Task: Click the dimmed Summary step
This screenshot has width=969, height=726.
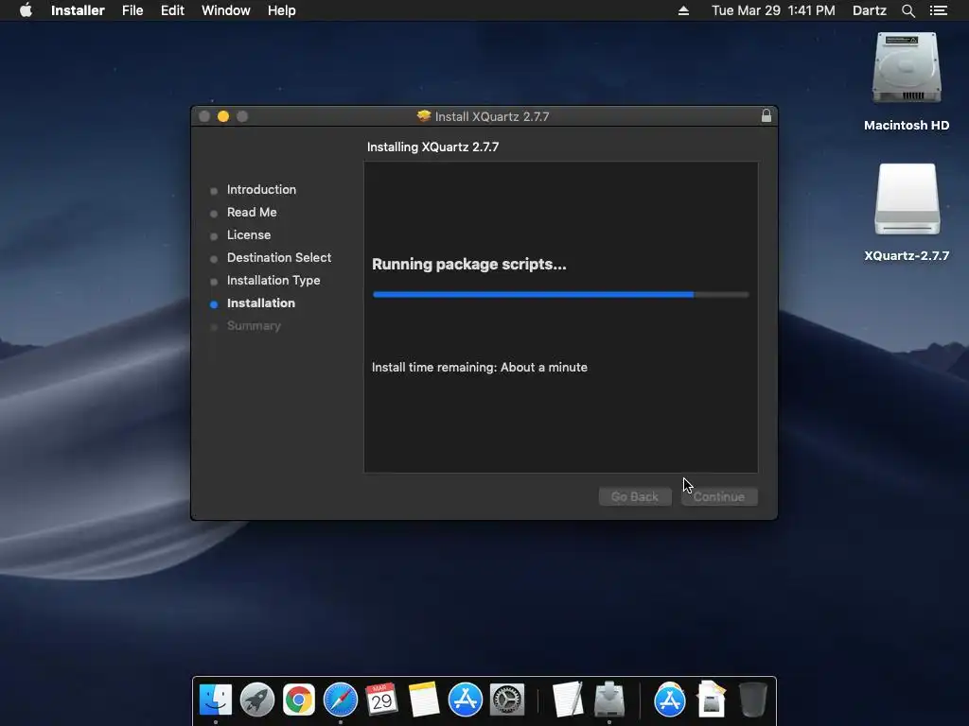Action: pos(254,326)
